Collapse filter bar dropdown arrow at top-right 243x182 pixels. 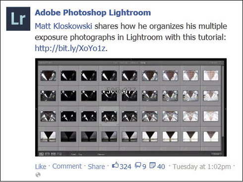click(222, 63)
